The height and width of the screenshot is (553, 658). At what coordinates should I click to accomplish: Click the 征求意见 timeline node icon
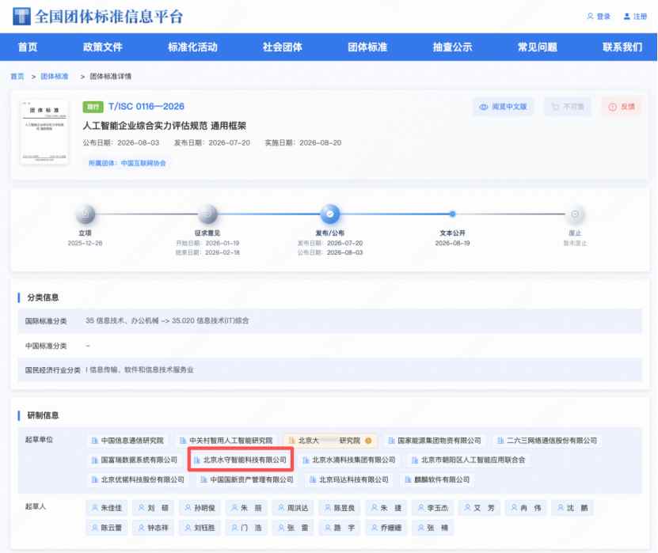coord(207,214)
